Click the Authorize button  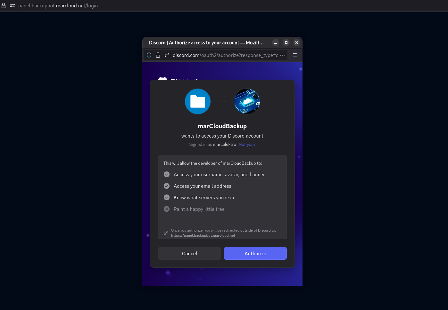point(255,253)
